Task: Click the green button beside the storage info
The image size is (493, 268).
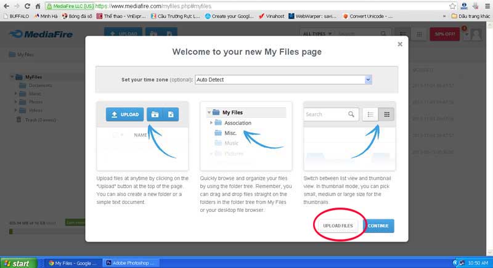Action: point(75,222)
